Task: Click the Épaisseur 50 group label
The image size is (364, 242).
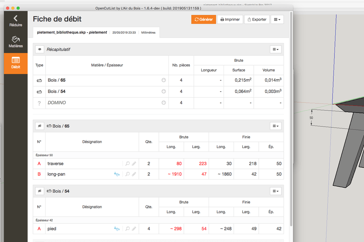Action: coord(44,155)
